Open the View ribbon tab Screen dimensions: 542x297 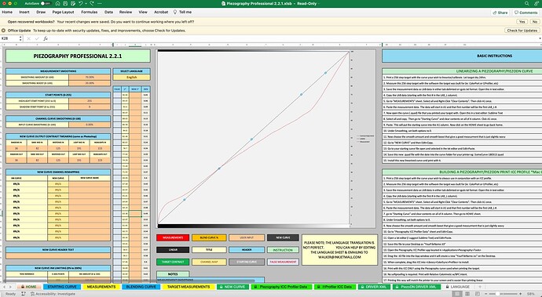coord(143,12)
